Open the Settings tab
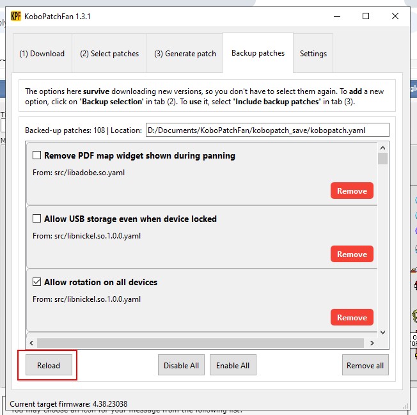 click(x=313, y=54)
